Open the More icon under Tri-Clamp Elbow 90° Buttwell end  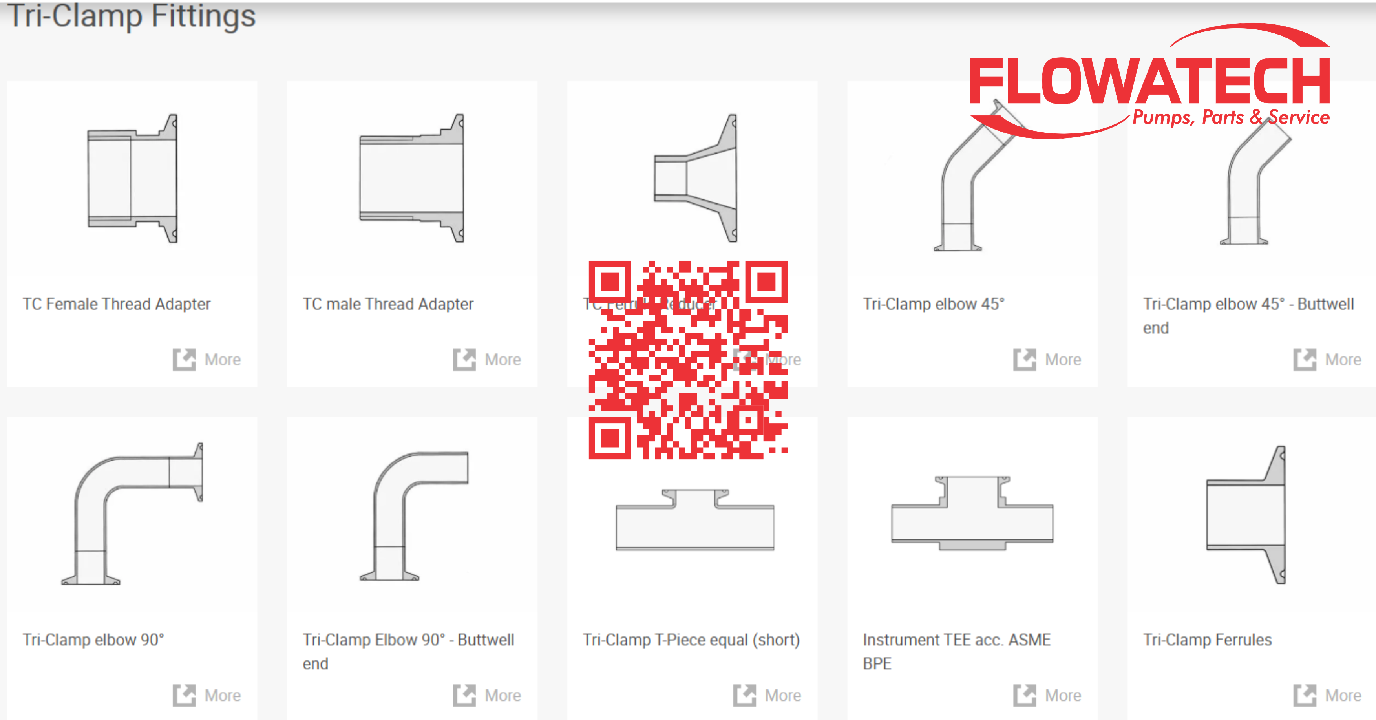[x=464, y=695]
